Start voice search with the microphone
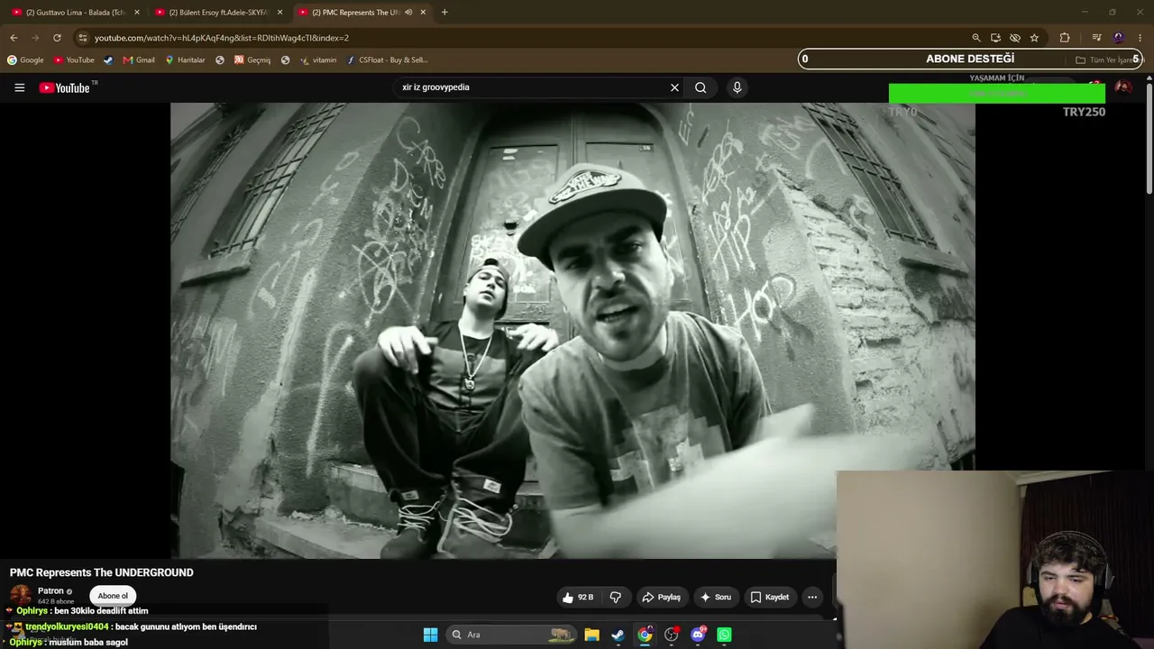 pos(737,87)
